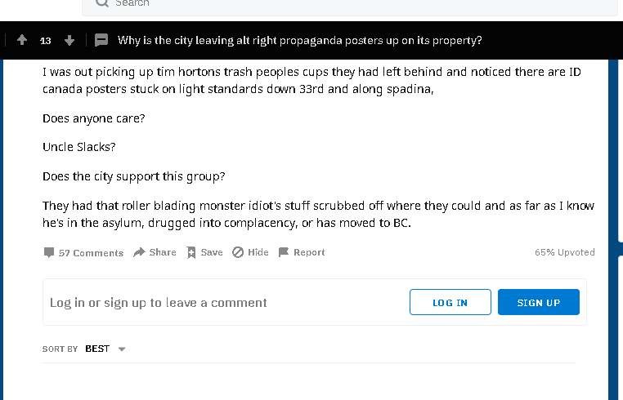
Task: Click the Share arrow icon
Action: [139, 252]
